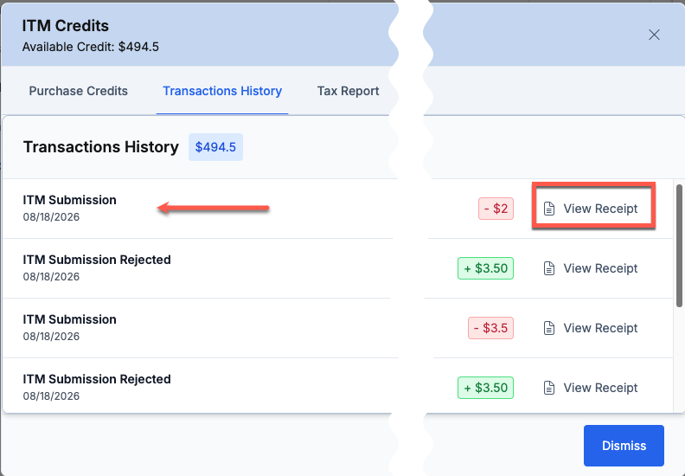View Receipt for the -$3.5 ITM Submission
This screenshot has width=685, height=476.
(x=591, y=328)
